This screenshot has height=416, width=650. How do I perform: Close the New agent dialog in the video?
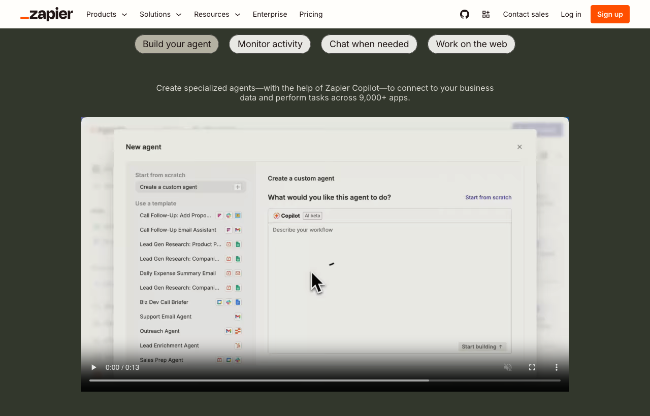[x=519, y=147]
